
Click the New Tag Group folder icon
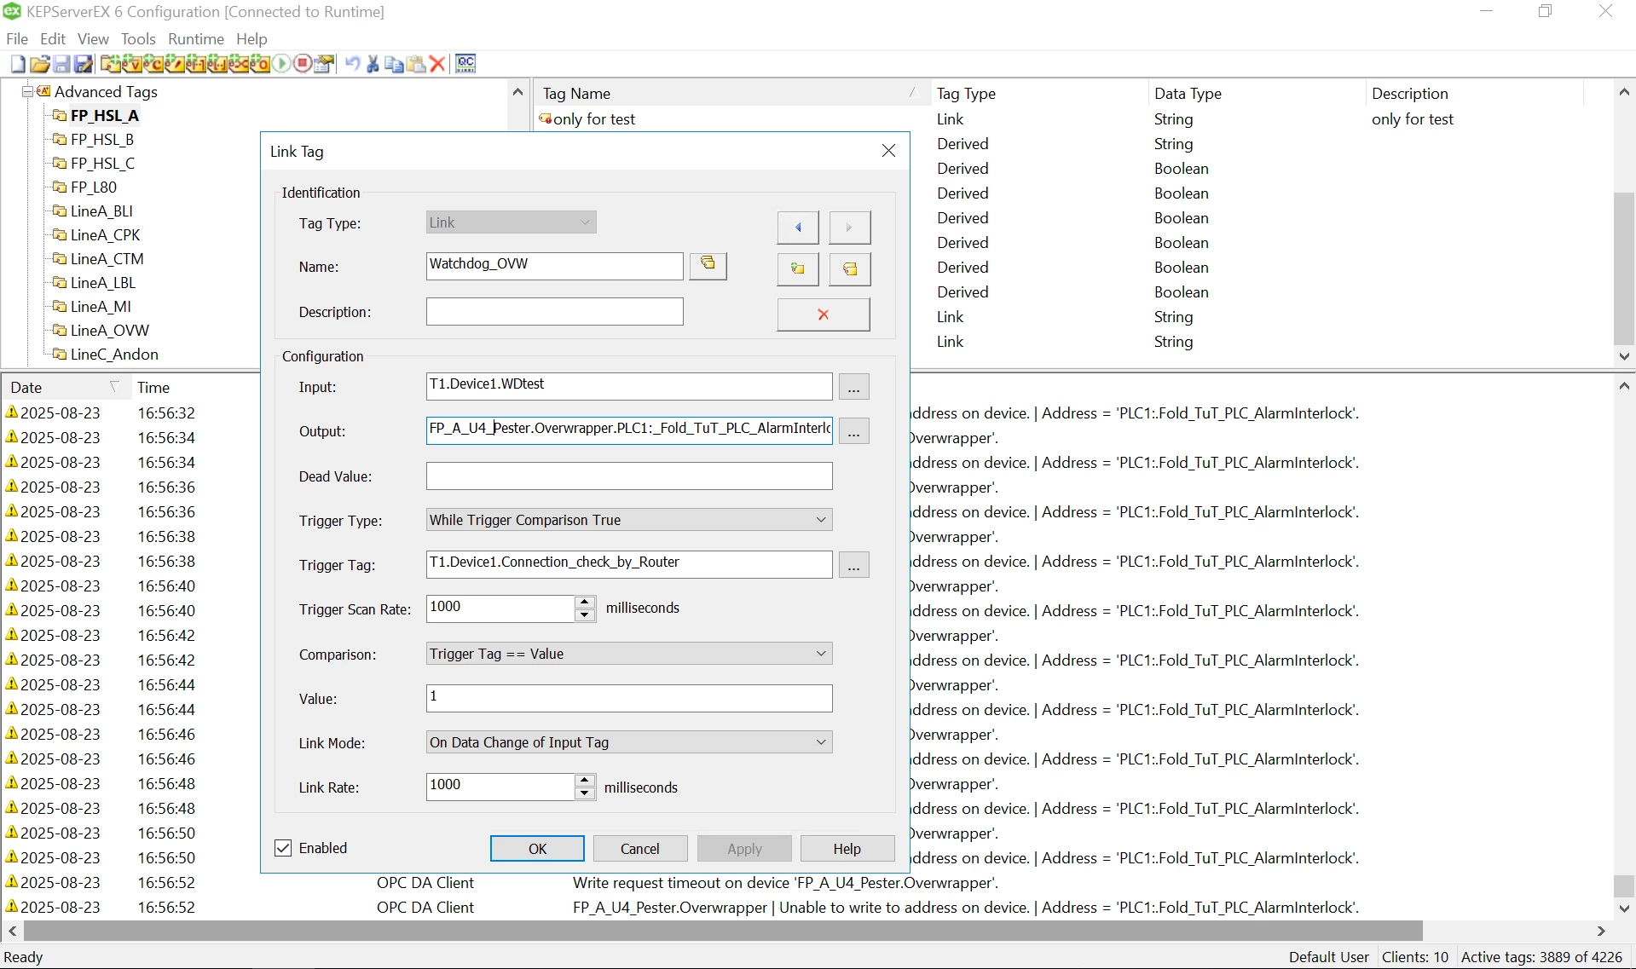tap(110, 64)
